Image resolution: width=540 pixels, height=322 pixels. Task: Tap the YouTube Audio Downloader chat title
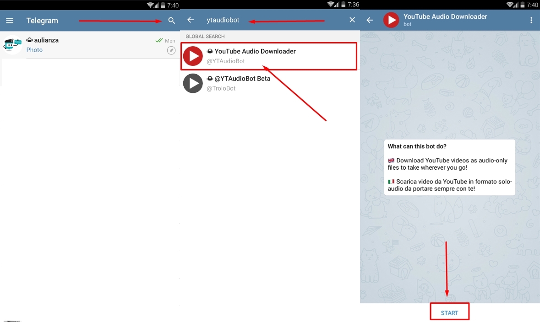coord(445,16)
